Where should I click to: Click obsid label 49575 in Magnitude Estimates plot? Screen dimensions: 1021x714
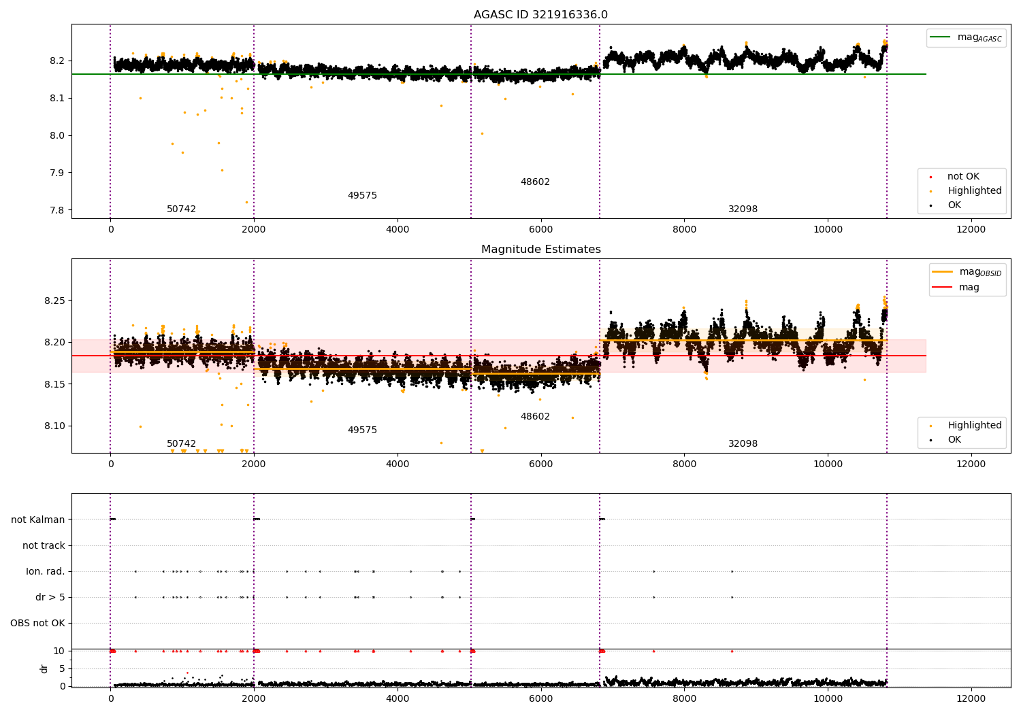tap(362, 430)
